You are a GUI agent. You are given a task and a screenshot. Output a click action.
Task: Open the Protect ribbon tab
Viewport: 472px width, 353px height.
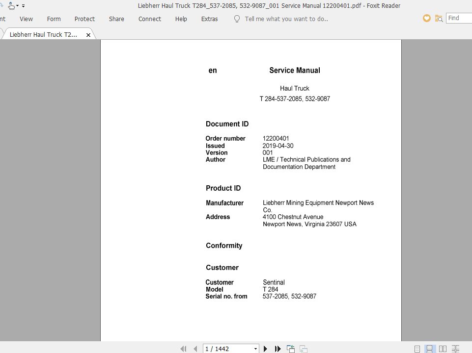coord(84,19)
